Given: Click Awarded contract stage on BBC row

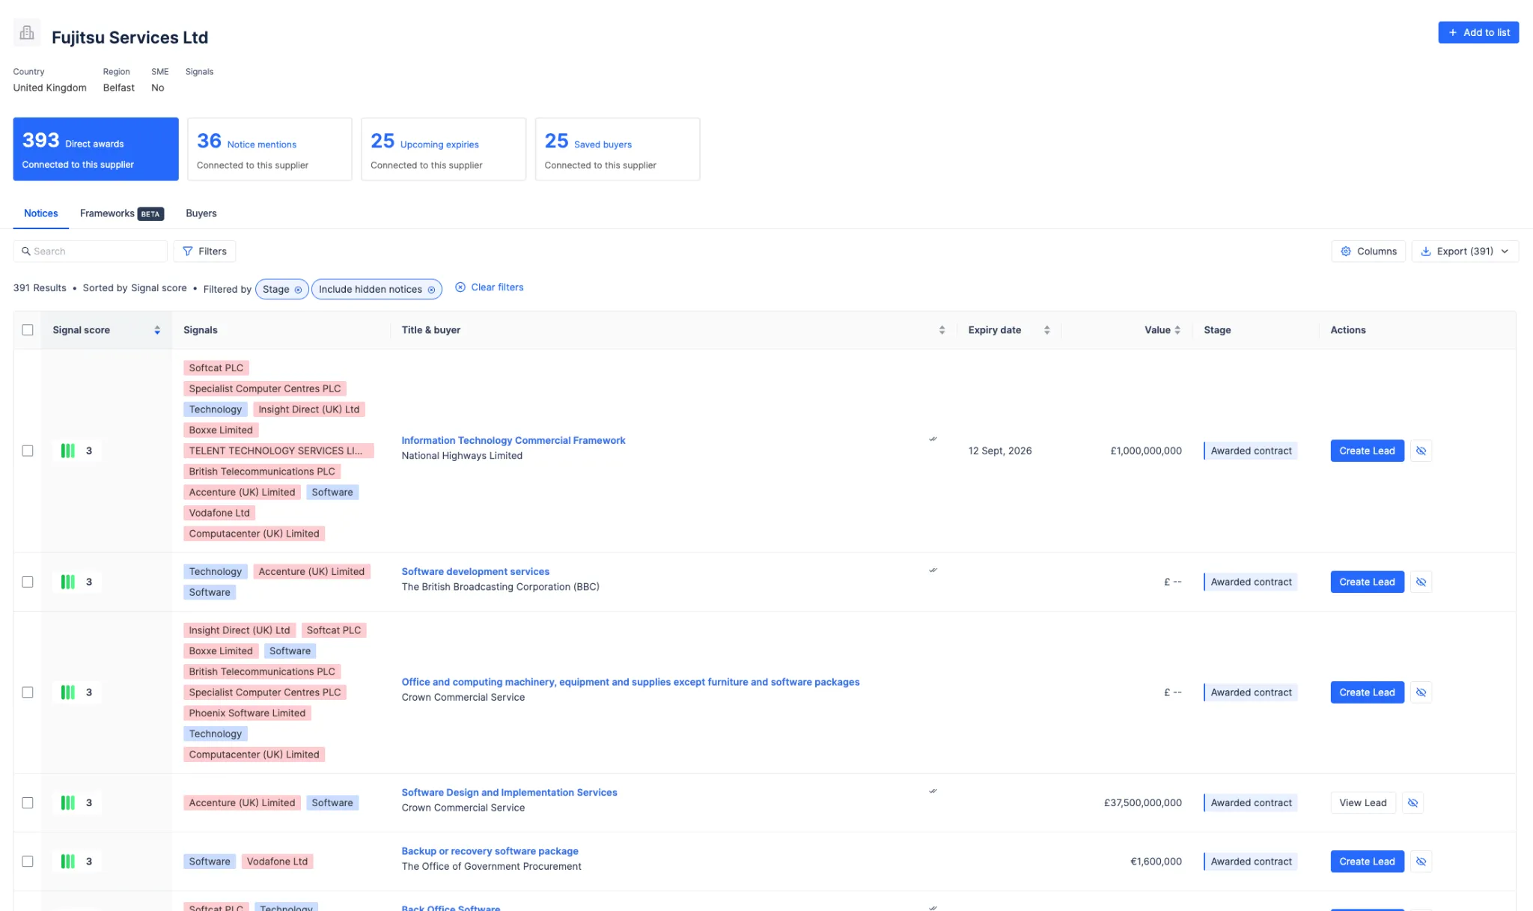Looking at the screenshot, I should pos(1251,582).
